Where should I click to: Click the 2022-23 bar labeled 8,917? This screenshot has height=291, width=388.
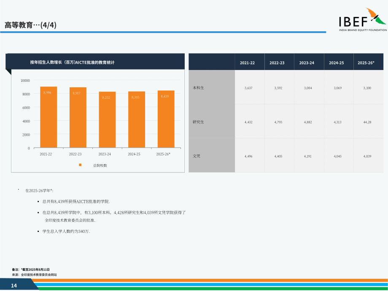tap(78, 118)
